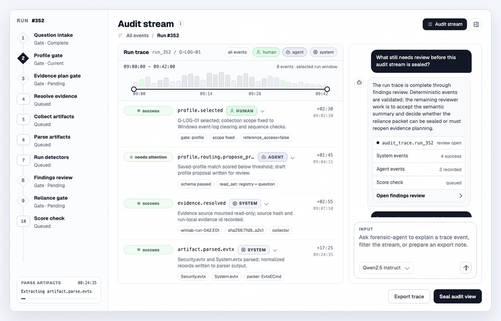
Task: Go to All events breadcrumb
Action: (x=137, y=36)
